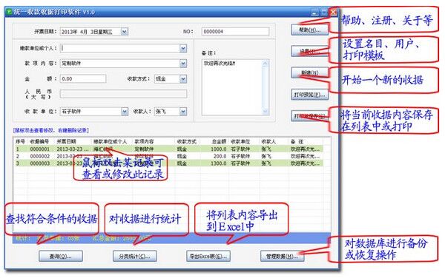The width and height of the screenshot is (445, 278).
Task: Click the 金额 amount input field
Action: point(83,78)
